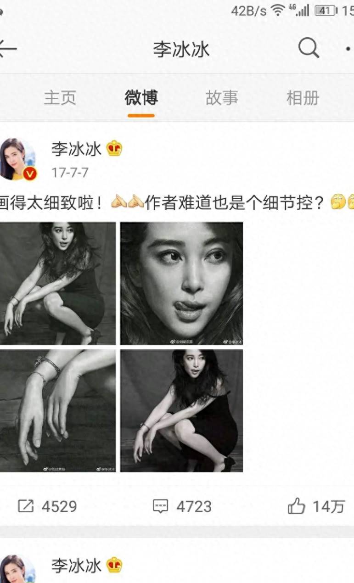
Task: View the hands close-up photo thumbnail
Action: coord(57,411)
